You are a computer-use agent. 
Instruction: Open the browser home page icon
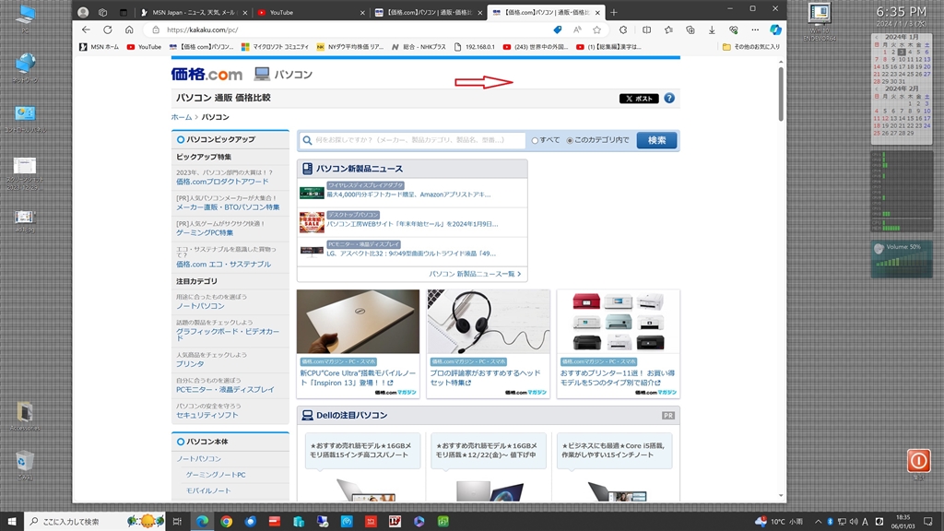click(129, 29)
